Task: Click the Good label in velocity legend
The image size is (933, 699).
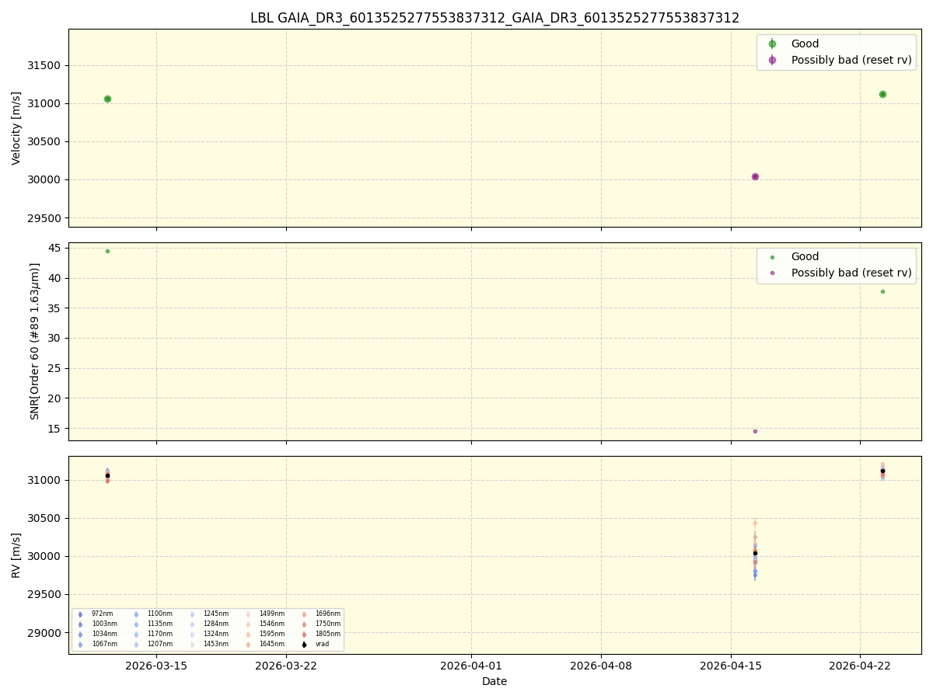Action: coord(805,44)
